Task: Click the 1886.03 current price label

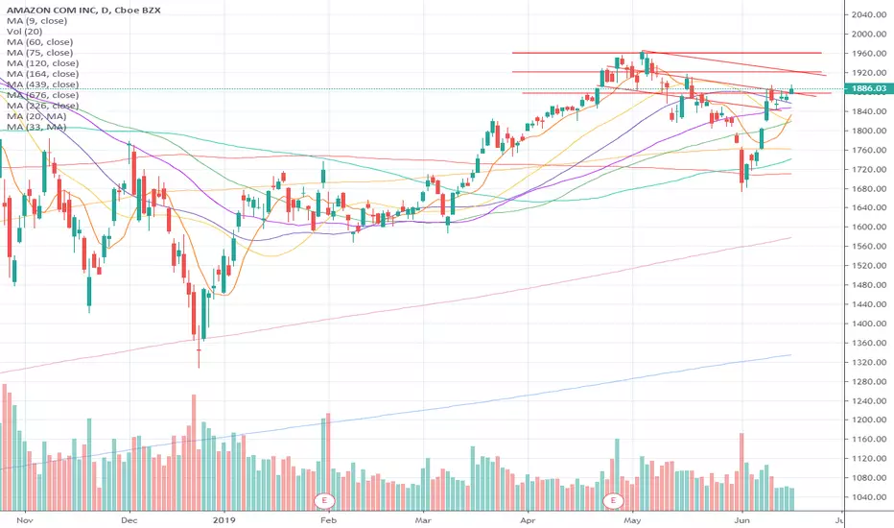Action: (x=869, y=88)
